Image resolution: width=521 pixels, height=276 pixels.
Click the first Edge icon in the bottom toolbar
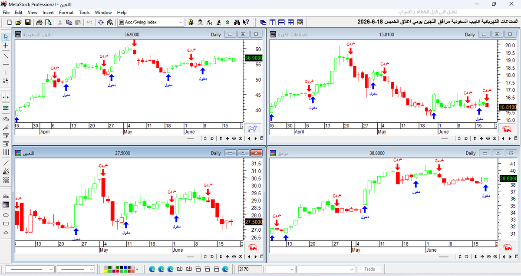pos(152,269)
